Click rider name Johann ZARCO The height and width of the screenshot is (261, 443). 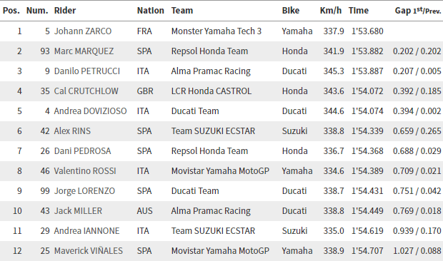click(x=83, y=31)
